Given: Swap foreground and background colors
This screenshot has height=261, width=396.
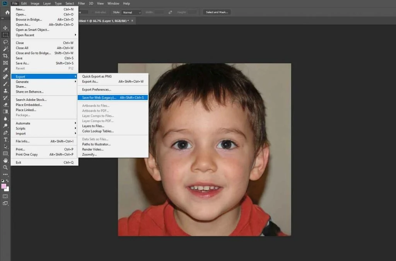Looking at the screenshot, I should 7,181.
